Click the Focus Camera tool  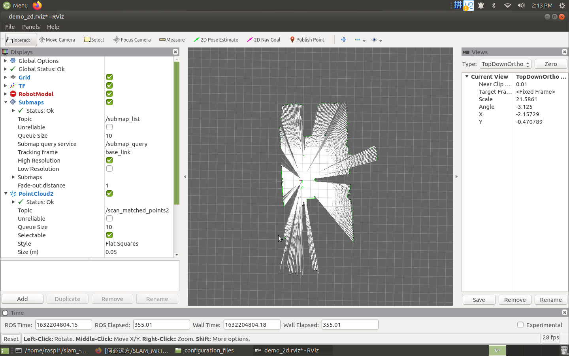(x=132, y=40)
